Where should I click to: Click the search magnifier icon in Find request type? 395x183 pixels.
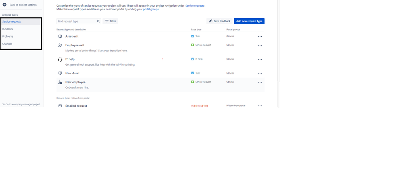coord(99,21)
